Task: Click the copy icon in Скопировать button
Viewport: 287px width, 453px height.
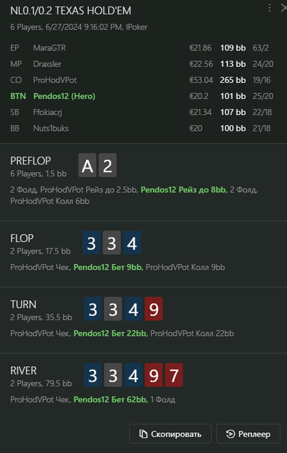Action: tap(143, 434)
